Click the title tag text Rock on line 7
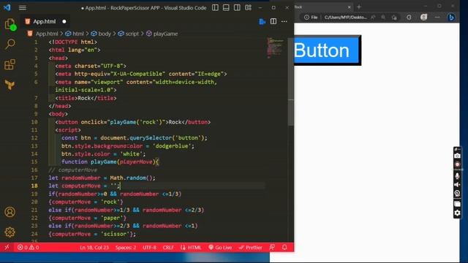This screenshot has width=468, height=263. (x=84, y=98)
